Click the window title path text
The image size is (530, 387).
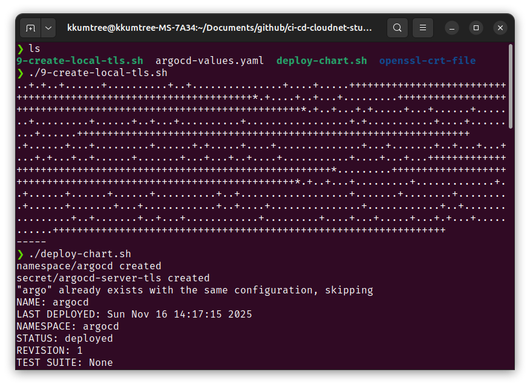[x=220, y=28]
